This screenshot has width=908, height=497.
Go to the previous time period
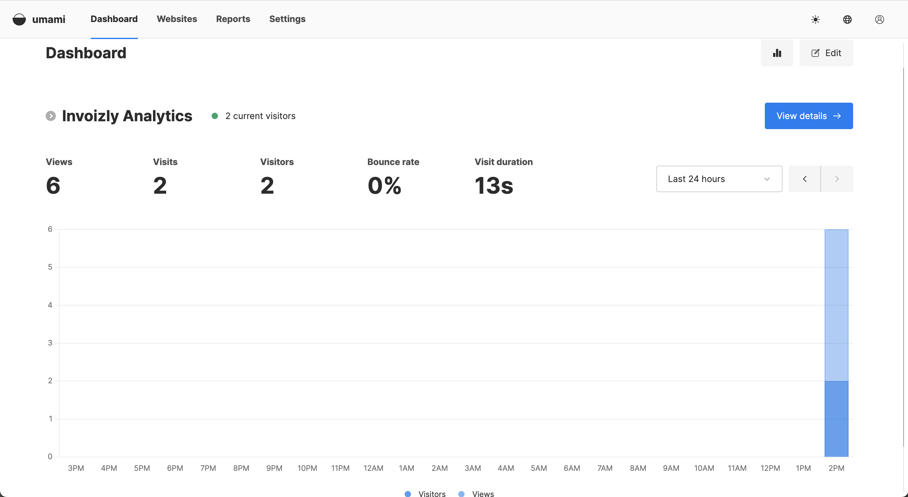pos(805,179)
